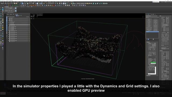Click object color swatch beside name field
The height and width of the screenshot is (97, 172).
point(158,16)
